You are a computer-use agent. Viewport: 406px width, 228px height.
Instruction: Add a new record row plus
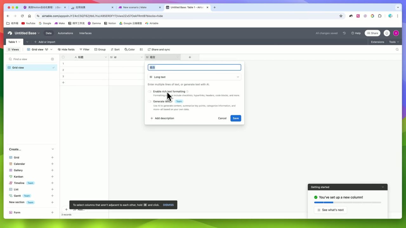pos(63,83)
